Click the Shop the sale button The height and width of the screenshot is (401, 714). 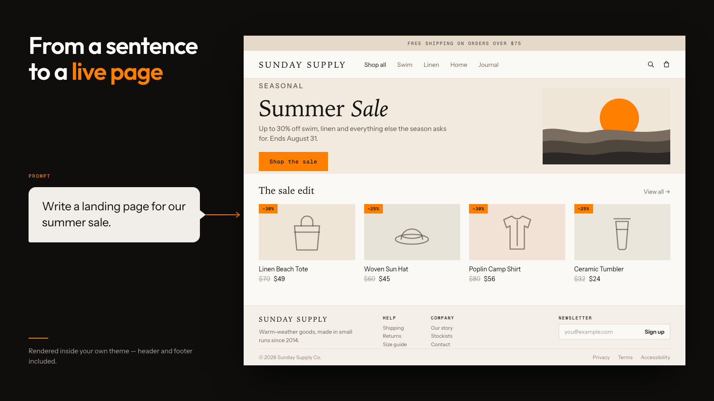tap(293, 161)
